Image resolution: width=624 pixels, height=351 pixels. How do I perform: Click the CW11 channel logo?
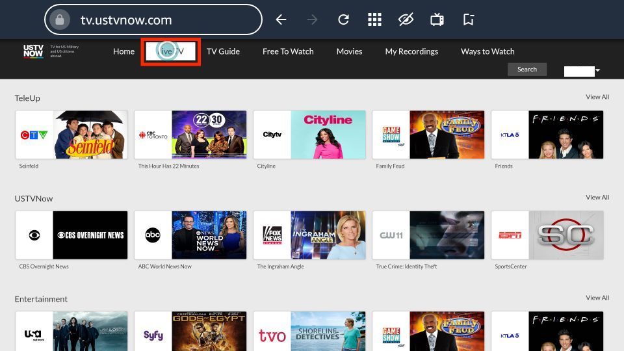point(391,235)
